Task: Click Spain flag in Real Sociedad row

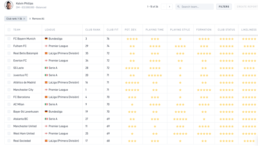Action: (46, 141)
